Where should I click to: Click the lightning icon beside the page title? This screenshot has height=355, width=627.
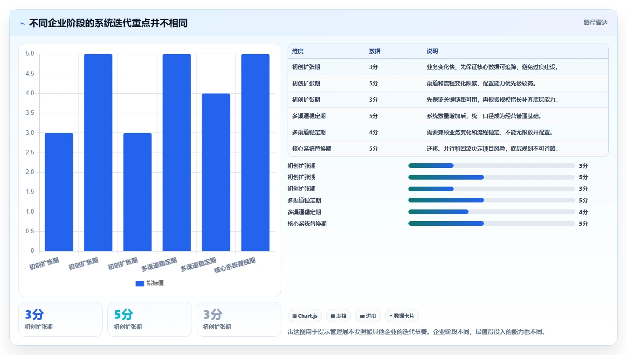(x=22, y=23)
